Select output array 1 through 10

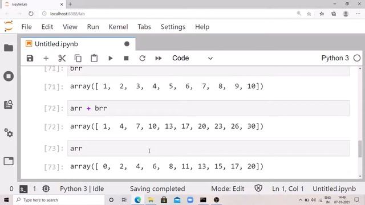coord(167,87)
